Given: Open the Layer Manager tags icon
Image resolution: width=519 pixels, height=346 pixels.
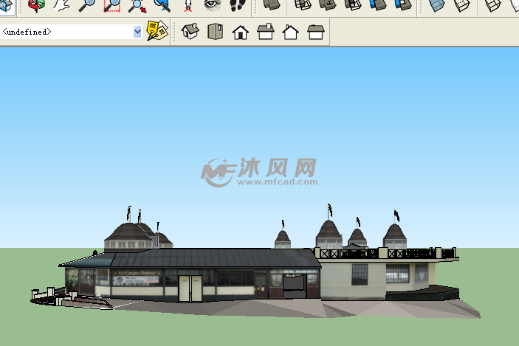Looking at the screenshot, I should click(157, 31).
